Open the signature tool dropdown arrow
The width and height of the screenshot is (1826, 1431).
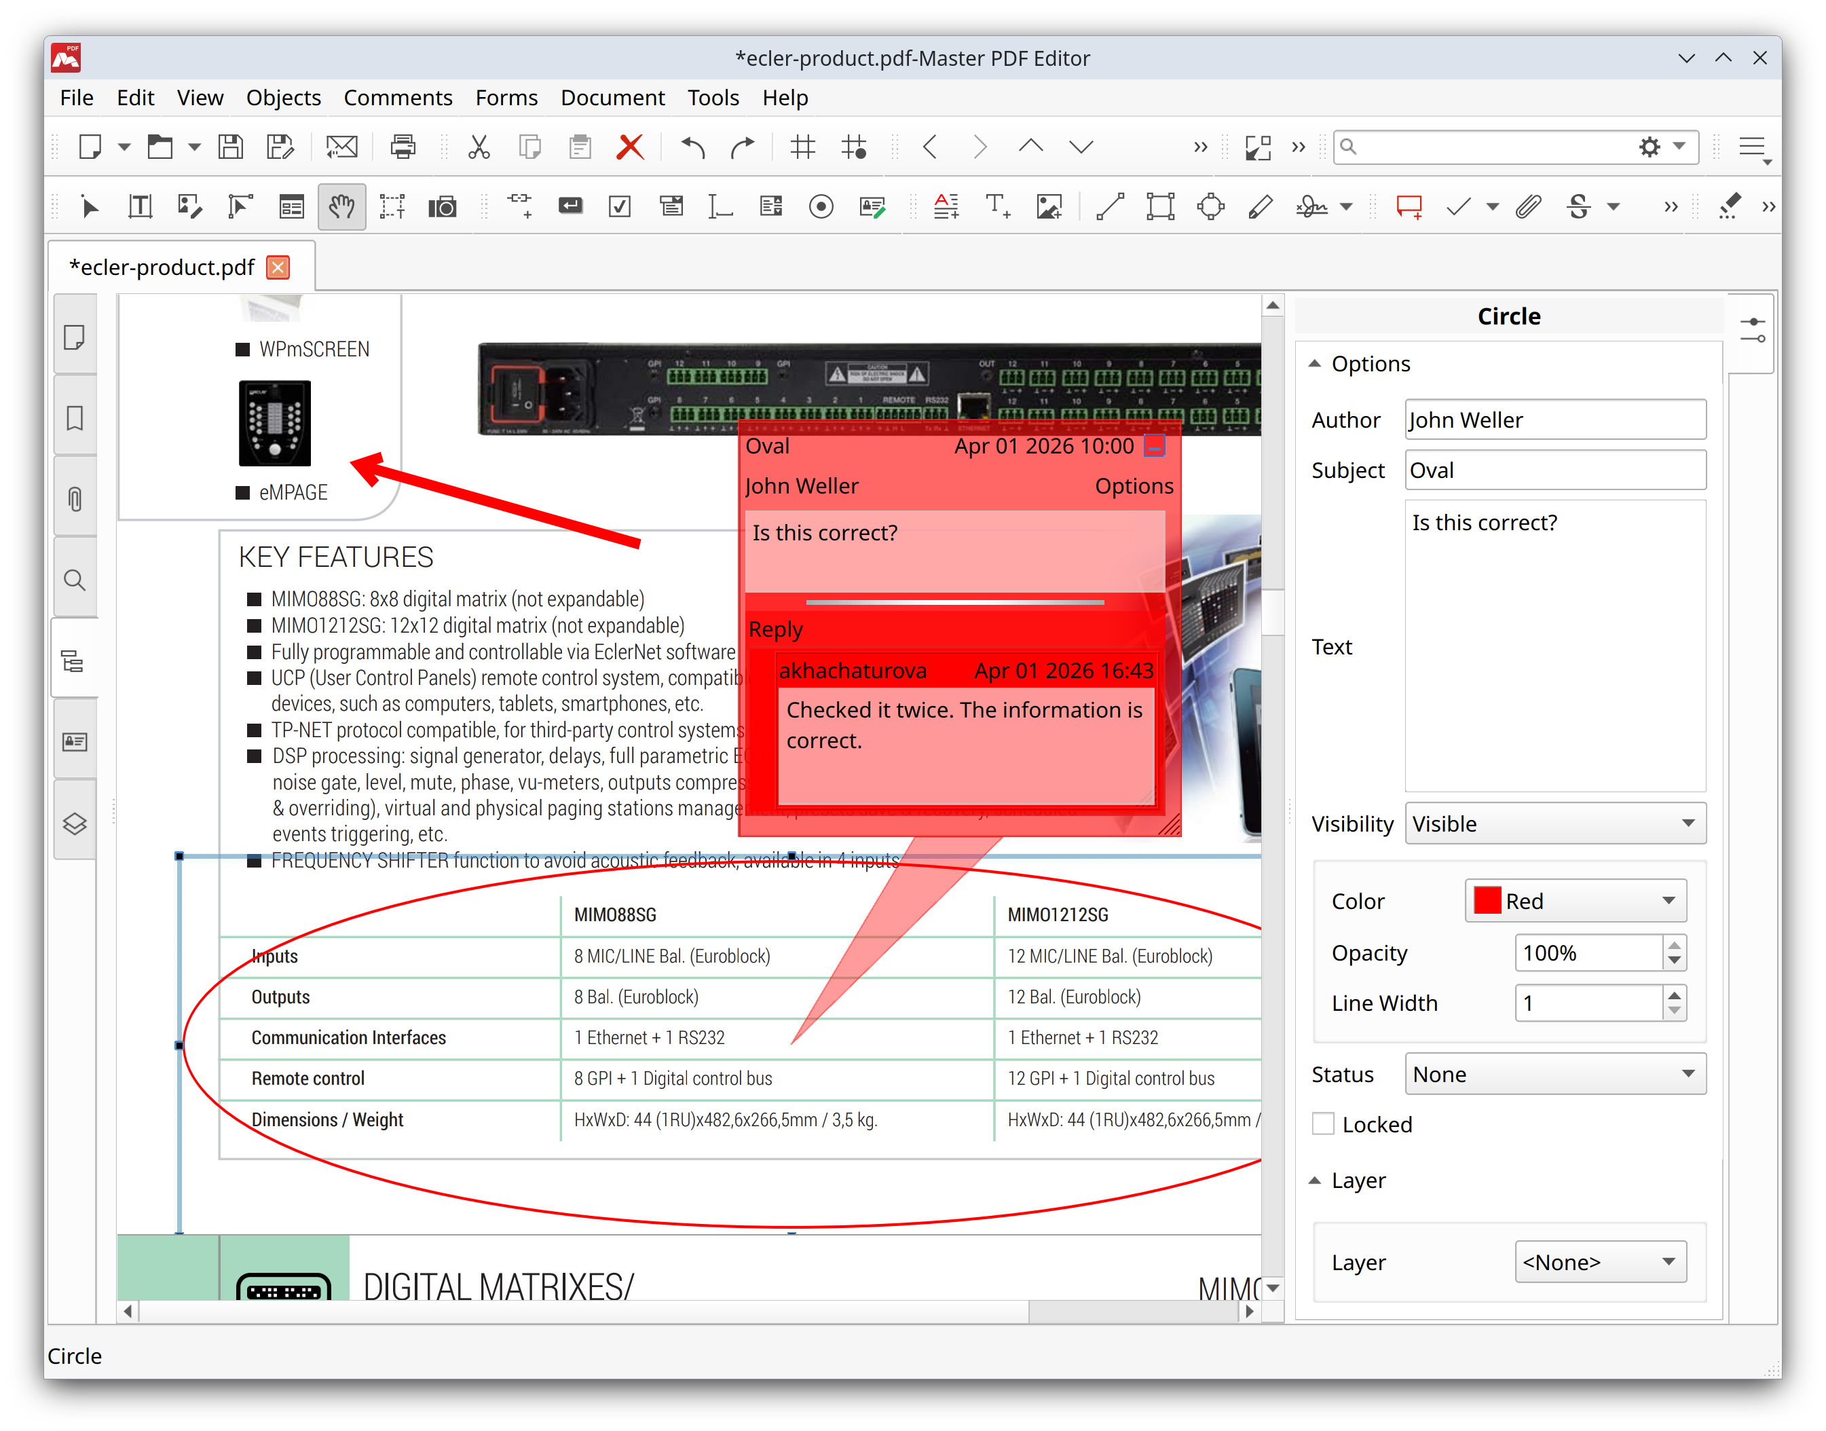tap(1346, 207)
